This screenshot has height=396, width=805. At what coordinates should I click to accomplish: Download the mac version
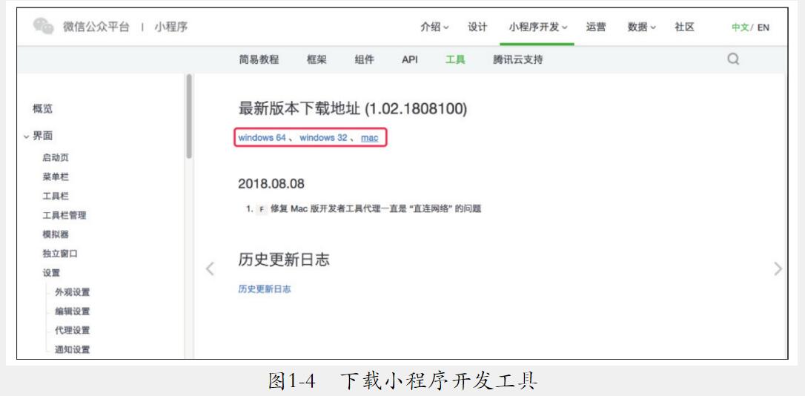(369, 138)
